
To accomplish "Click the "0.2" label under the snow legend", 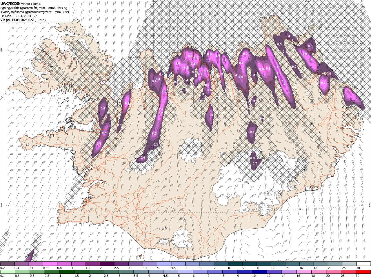I will [x=3, y=268].
